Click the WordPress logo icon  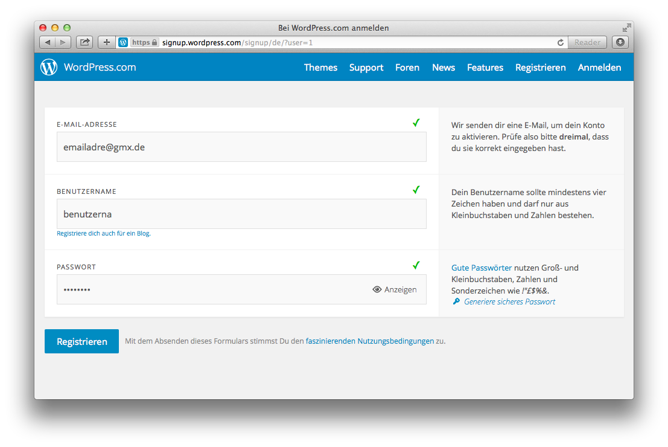[49, 67]
